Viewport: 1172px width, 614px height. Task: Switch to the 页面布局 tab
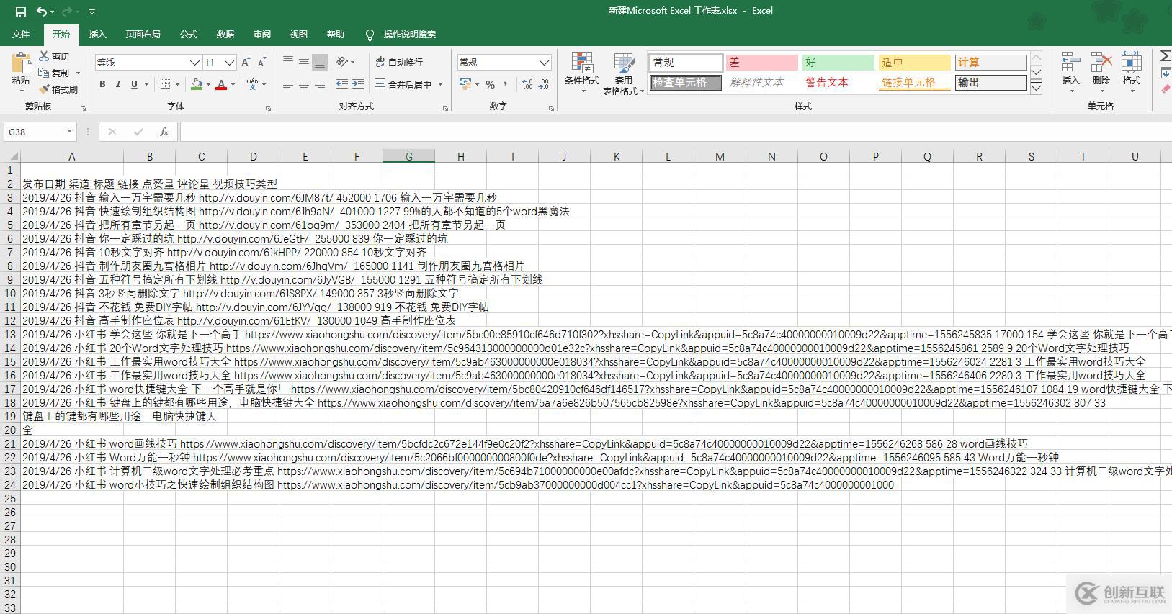point(143,35)
